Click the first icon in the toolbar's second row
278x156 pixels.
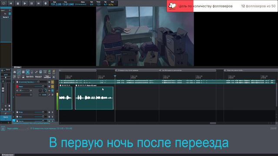click(x=15, y=77)
